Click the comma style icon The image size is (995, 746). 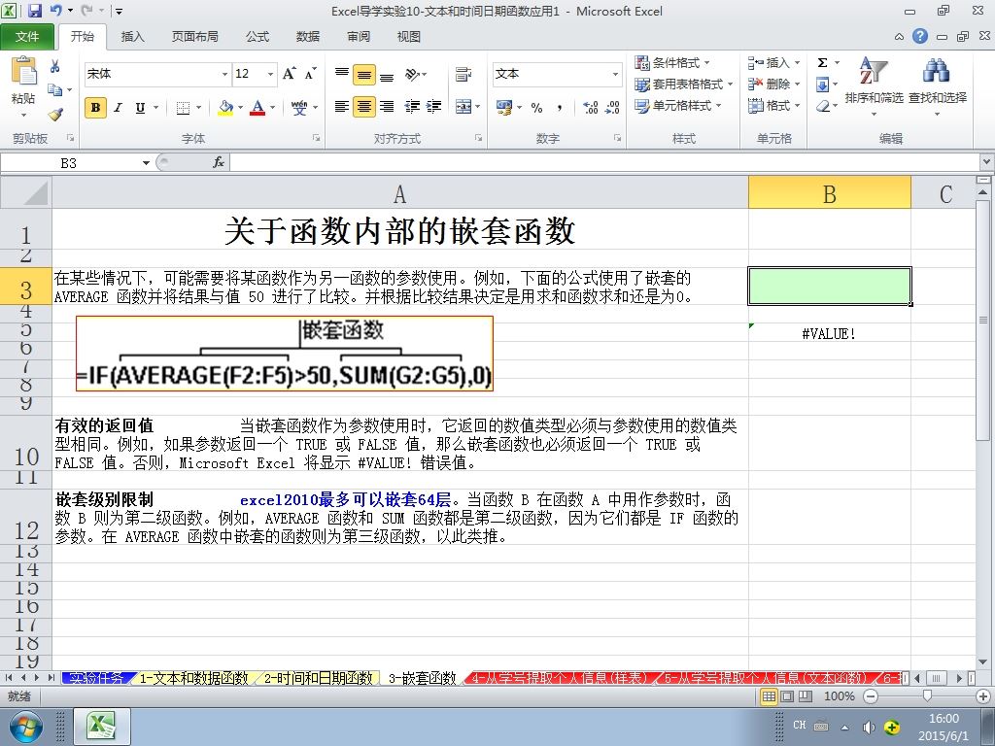[560, 107]
